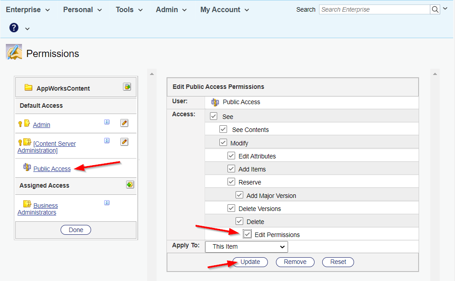Expand the help menu chevron
455x281 pixels.
pyautogui.click(x=27, y=29)
